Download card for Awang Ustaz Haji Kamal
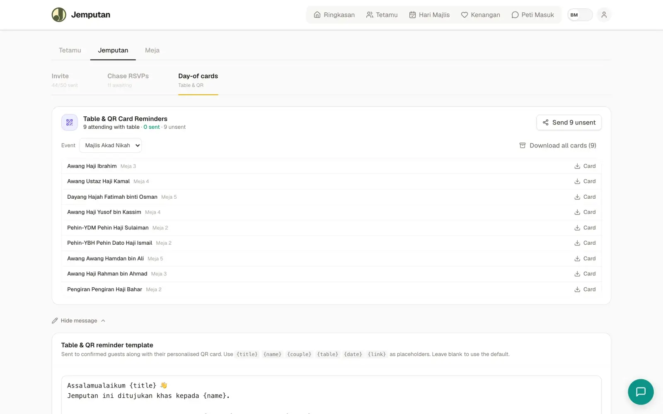The height and width of the screenshot is (414, 663). pyautogui.click(x=585, y=181)
